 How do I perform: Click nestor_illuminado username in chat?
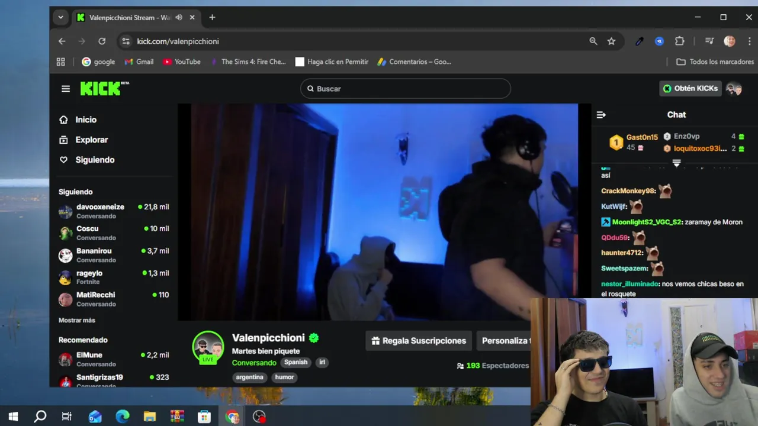(x=629, y=284)
